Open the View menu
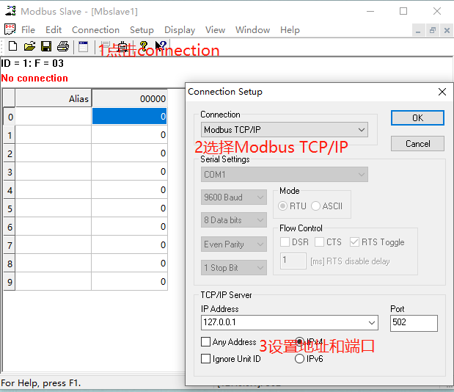The width and height of the screenshot is (454, 392). 215,30
